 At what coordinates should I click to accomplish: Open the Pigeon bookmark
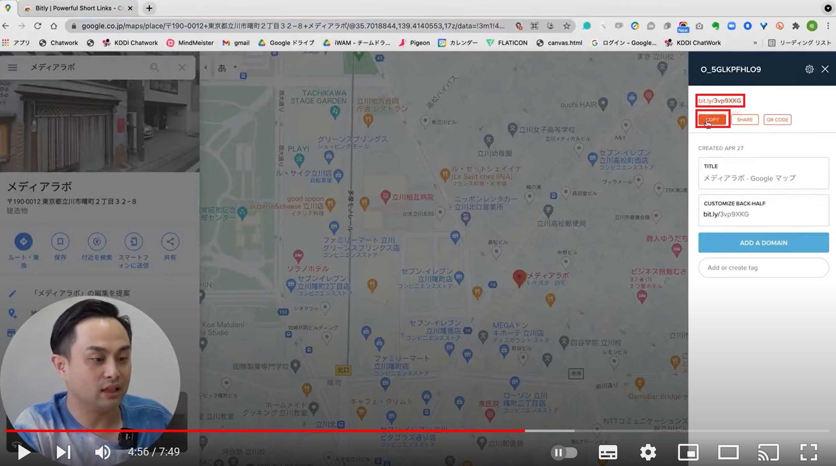tap(414, 43)
